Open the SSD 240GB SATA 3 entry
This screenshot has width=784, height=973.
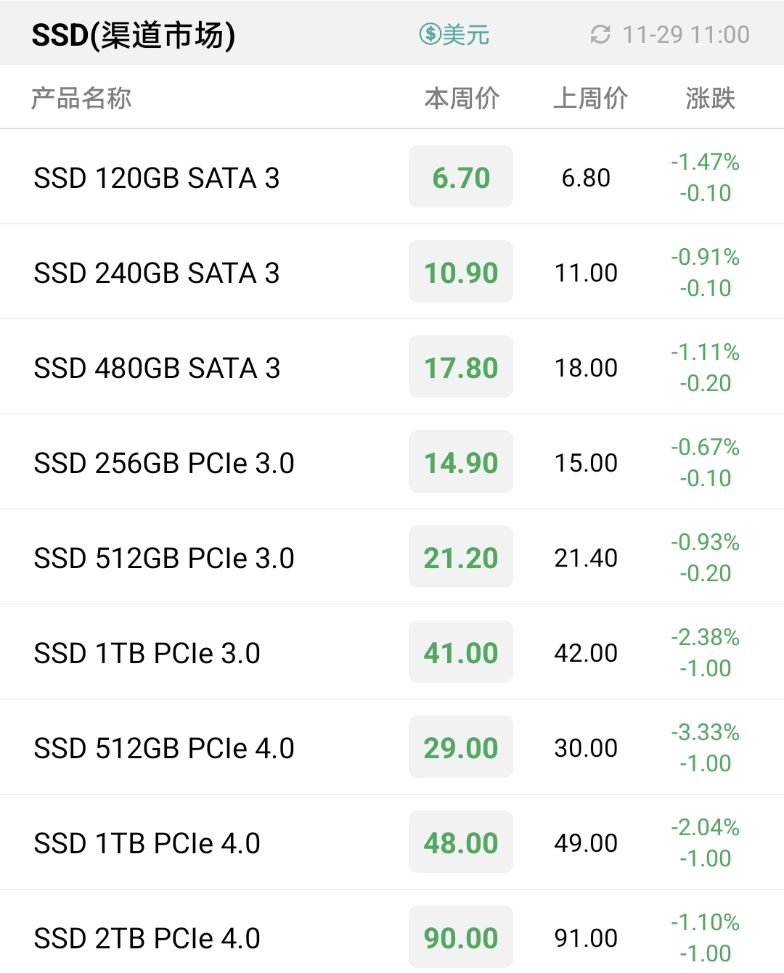(x=392, y=272)
